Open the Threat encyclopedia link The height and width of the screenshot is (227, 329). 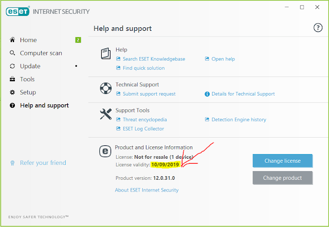pos(145,120)
